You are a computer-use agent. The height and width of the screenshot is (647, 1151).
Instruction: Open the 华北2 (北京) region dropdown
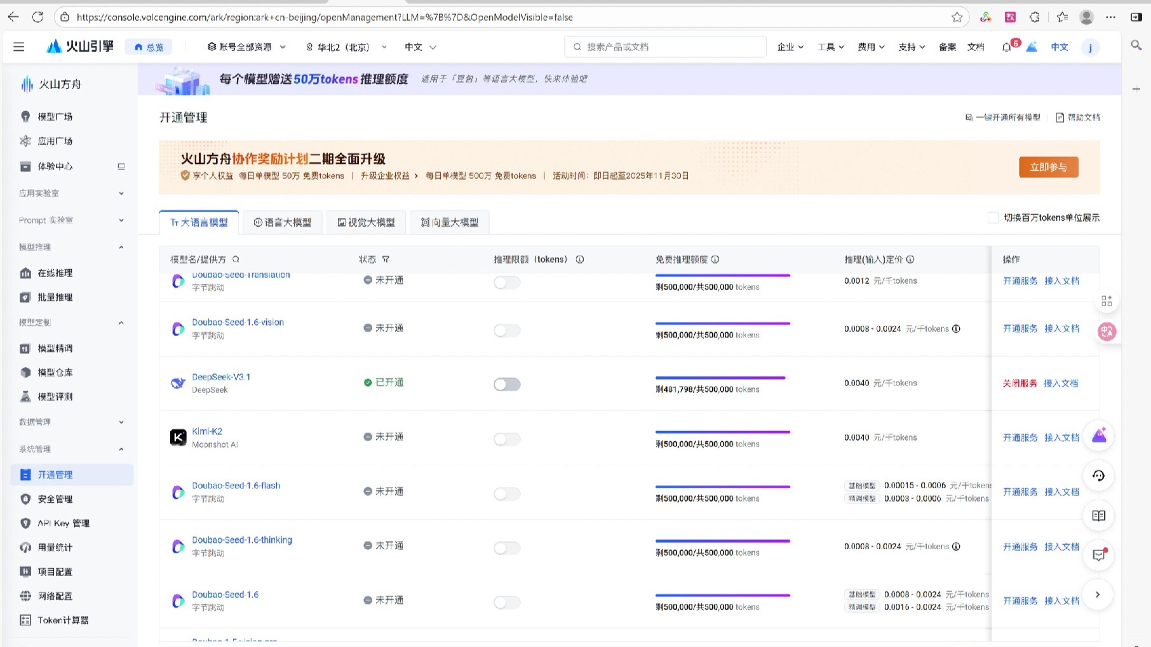(x=346, y=47)
